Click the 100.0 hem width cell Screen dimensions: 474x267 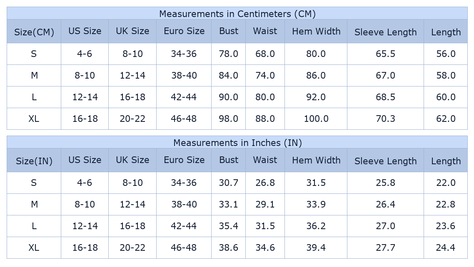(316, 119)
